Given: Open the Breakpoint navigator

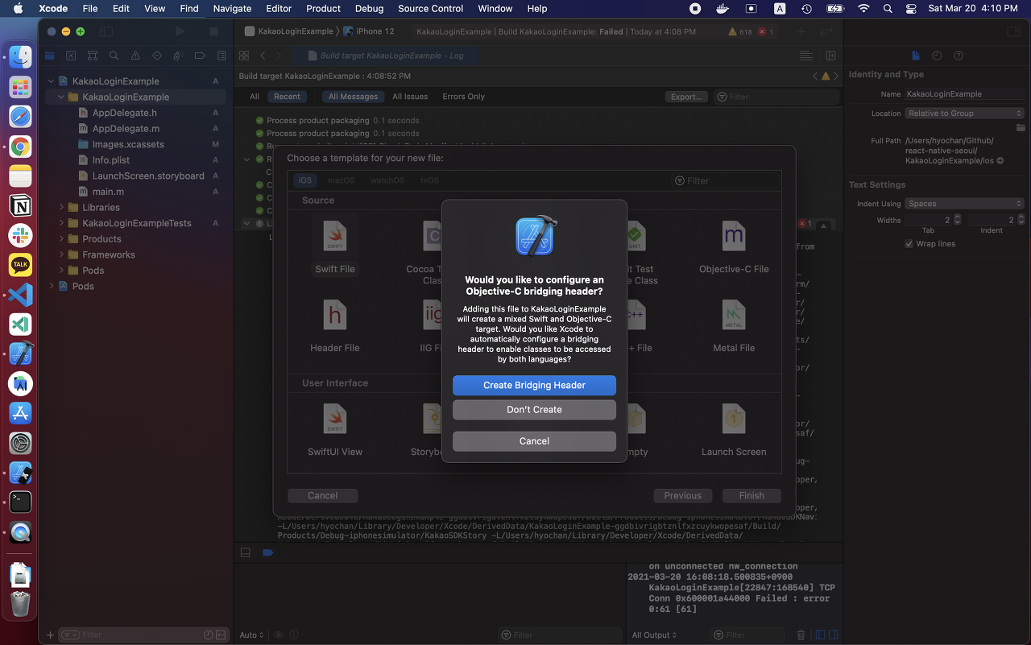Looking at the screenshot, I should coord(201,56).
